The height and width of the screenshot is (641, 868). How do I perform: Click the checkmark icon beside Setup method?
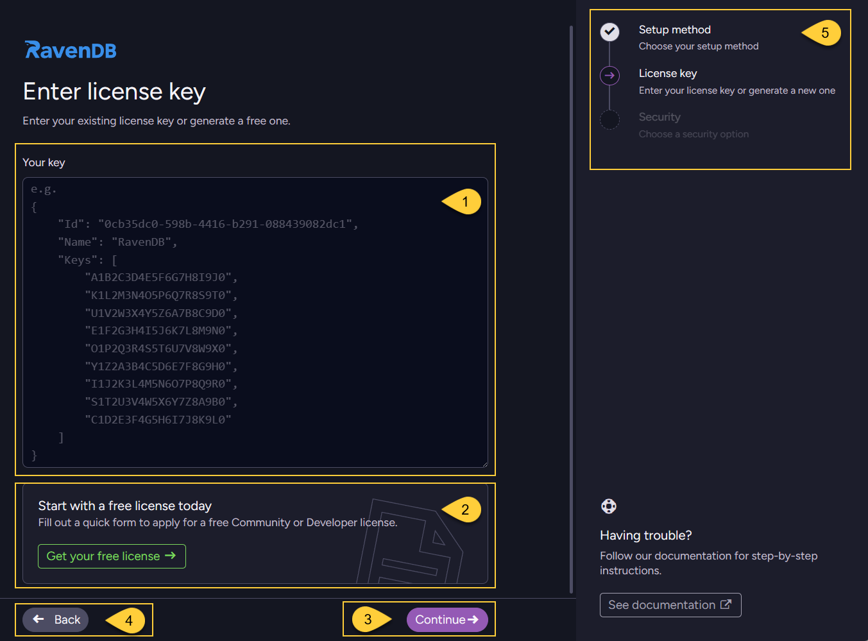pyautogui.click(x=609, y=31)
